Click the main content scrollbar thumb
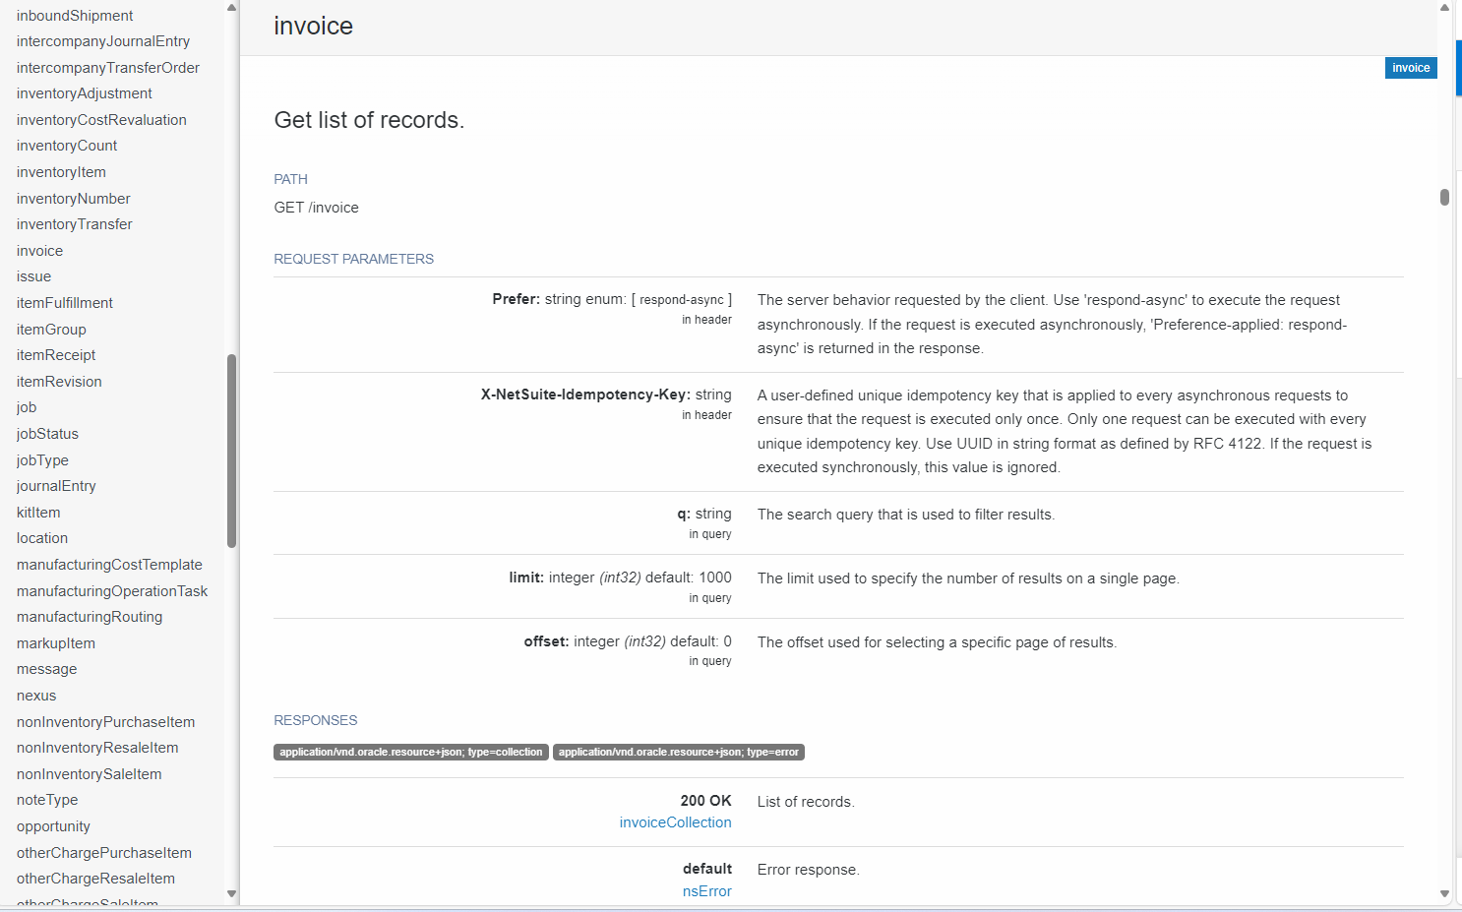The height and width of the screenshot is (912, 1462). tap(1444, 197)
